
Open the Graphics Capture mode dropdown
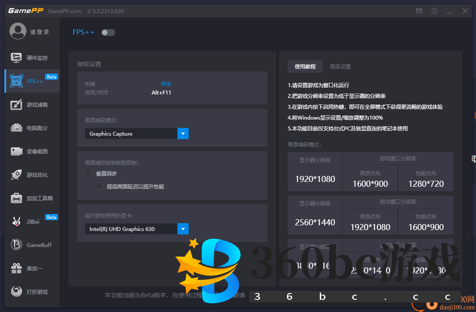(182, 133)
